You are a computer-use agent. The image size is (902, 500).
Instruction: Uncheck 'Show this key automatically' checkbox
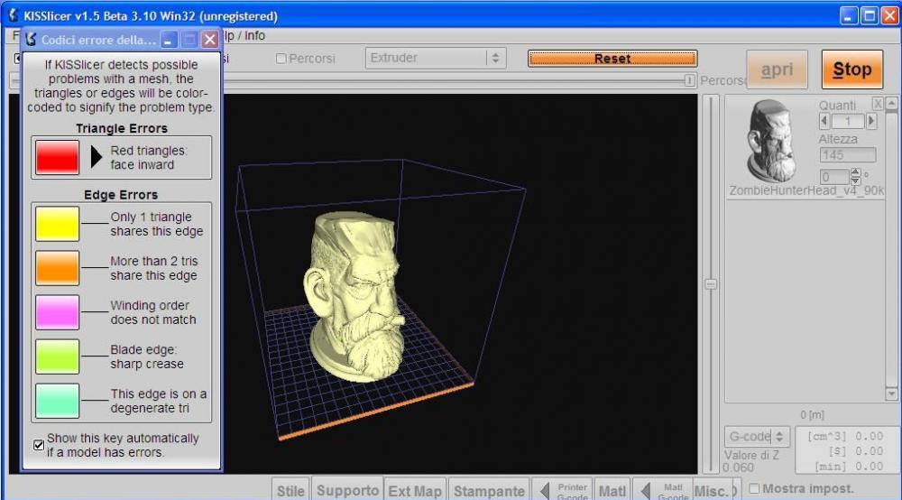pyautogui.click(x=39, y=445)
